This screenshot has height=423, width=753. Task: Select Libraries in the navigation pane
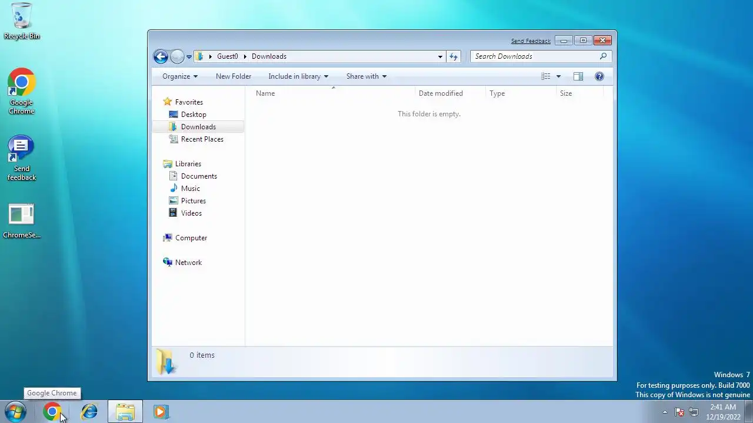(x=188, y=164)
